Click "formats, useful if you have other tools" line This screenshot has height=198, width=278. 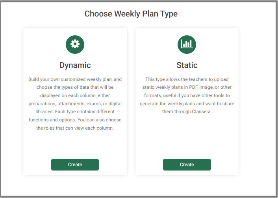(x=187, y=95)
